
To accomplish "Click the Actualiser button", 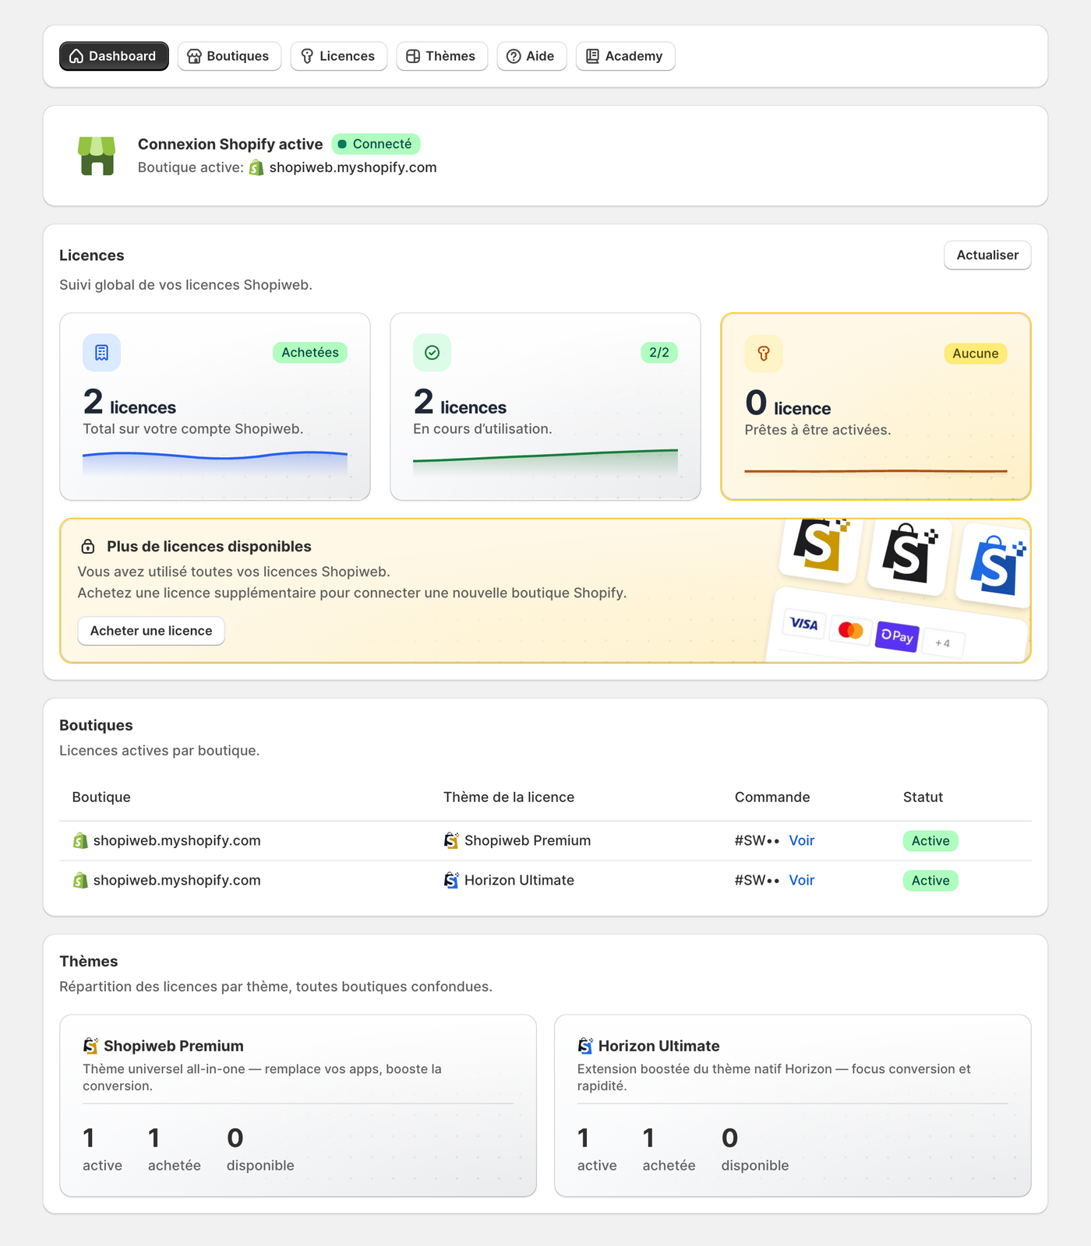I will (x=987, y=255).
